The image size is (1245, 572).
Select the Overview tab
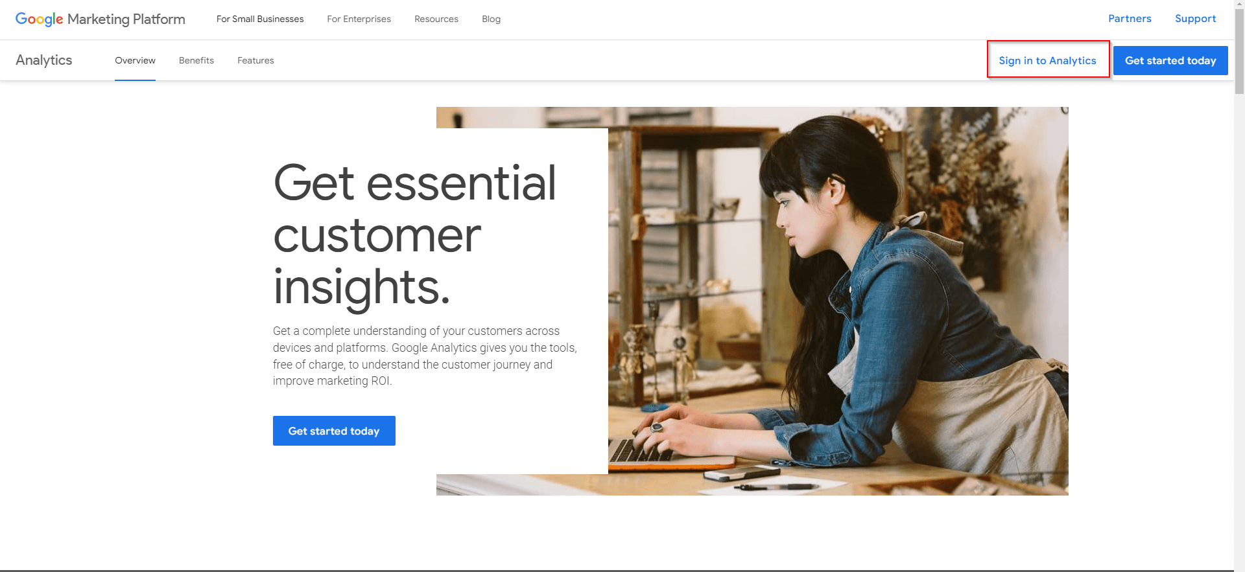tap(135, 60)
